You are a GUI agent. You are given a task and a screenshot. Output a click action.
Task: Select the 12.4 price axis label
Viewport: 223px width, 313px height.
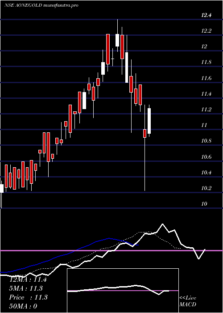pos(206,15)
